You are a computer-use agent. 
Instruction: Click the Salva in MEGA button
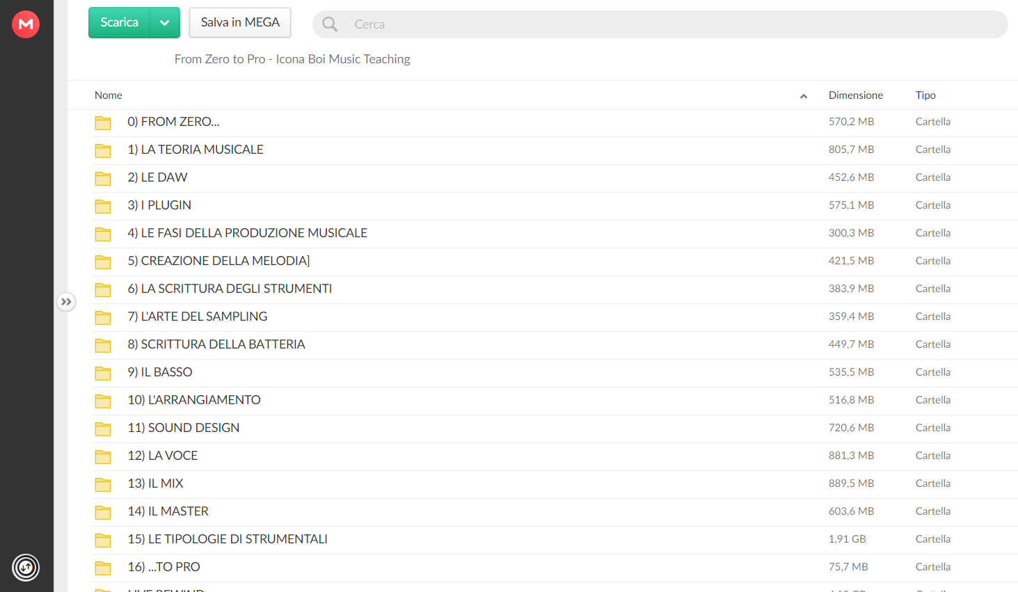point(240,22)
